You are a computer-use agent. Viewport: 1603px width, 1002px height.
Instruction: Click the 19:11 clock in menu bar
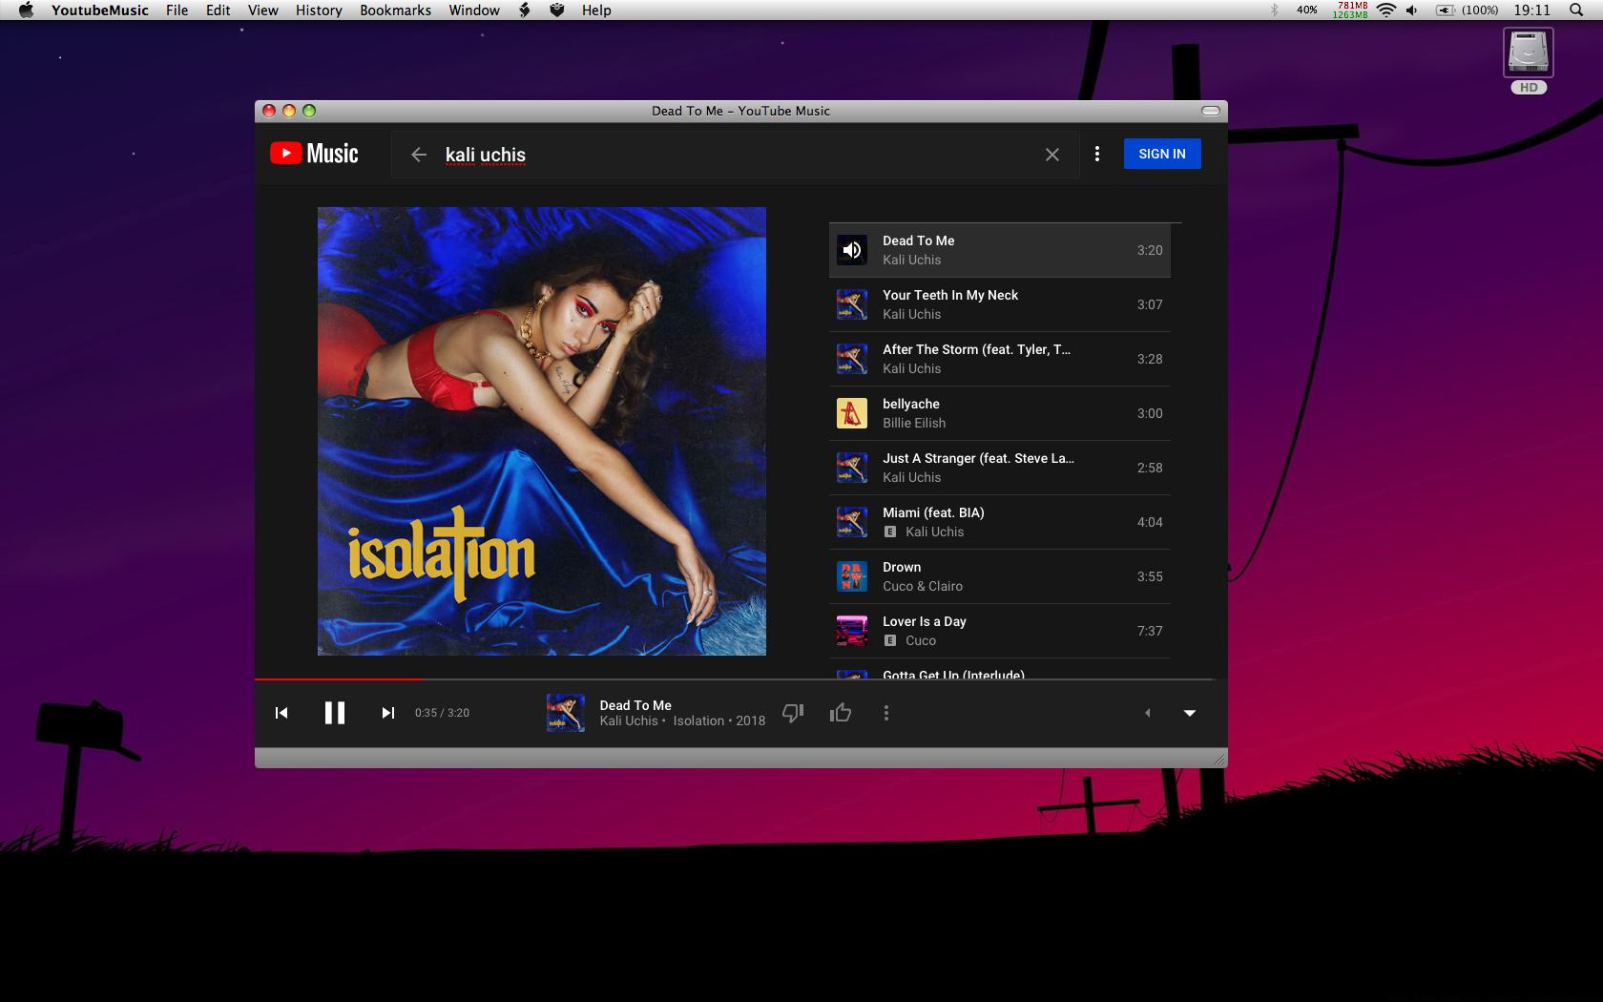(x=1532, y=10)
